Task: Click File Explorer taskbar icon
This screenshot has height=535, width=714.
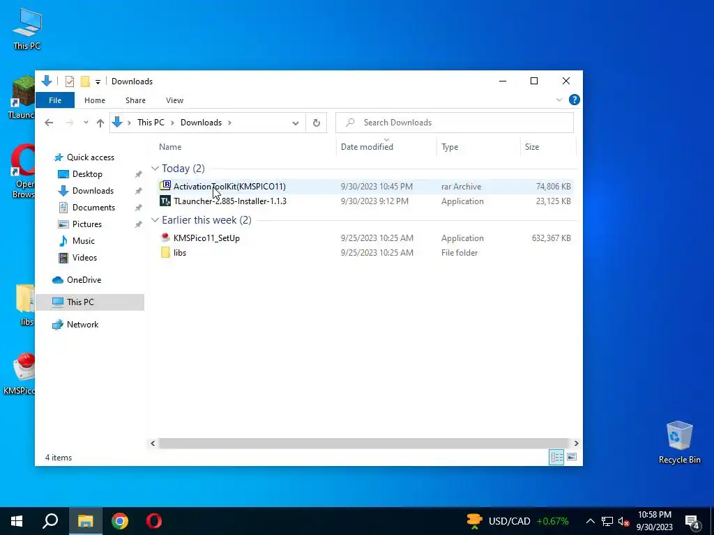Action: pos(85,521)
